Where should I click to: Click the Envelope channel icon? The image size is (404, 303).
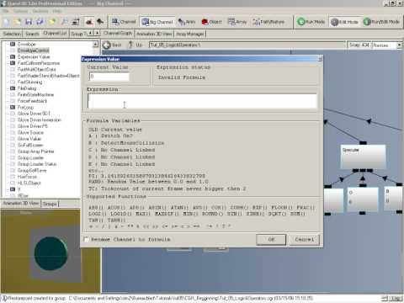click(x=13, y=44)
